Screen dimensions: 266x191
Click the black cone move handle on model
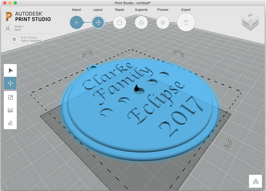click(x=136, y=88)
